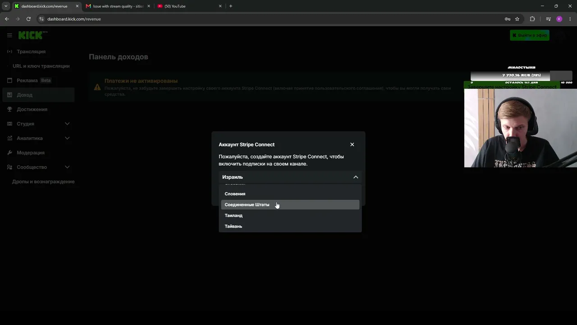Select Словения from the country list
Screen dimensions: 577x325
290,194
